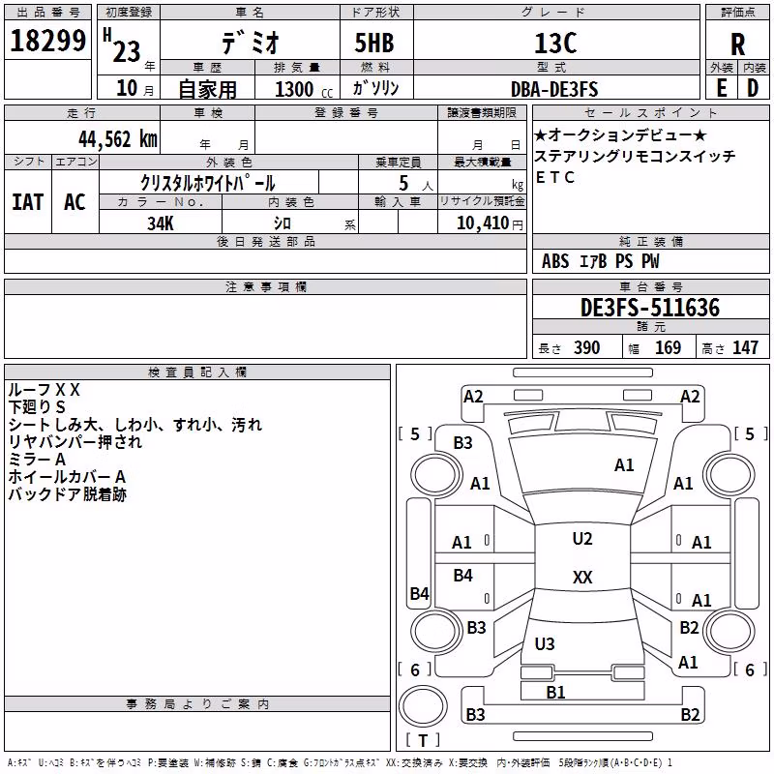Click note バックドア脱着跡
This screenshot has width=774, height=774.
point(67,494)
